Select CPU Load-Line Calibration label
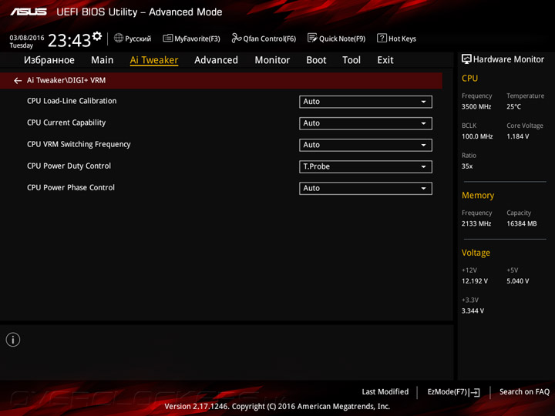The width and height of the screenshot is (555, 416). click(x=72, y=101)
